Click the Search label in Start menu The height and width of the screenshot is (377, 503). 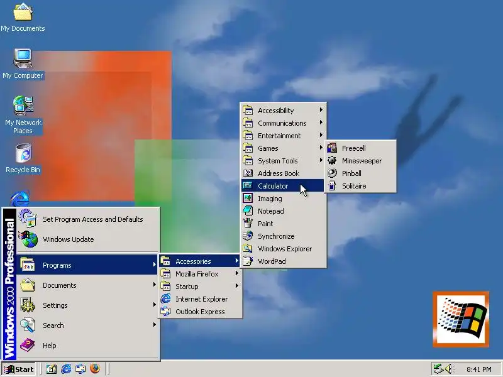(53, 325)
